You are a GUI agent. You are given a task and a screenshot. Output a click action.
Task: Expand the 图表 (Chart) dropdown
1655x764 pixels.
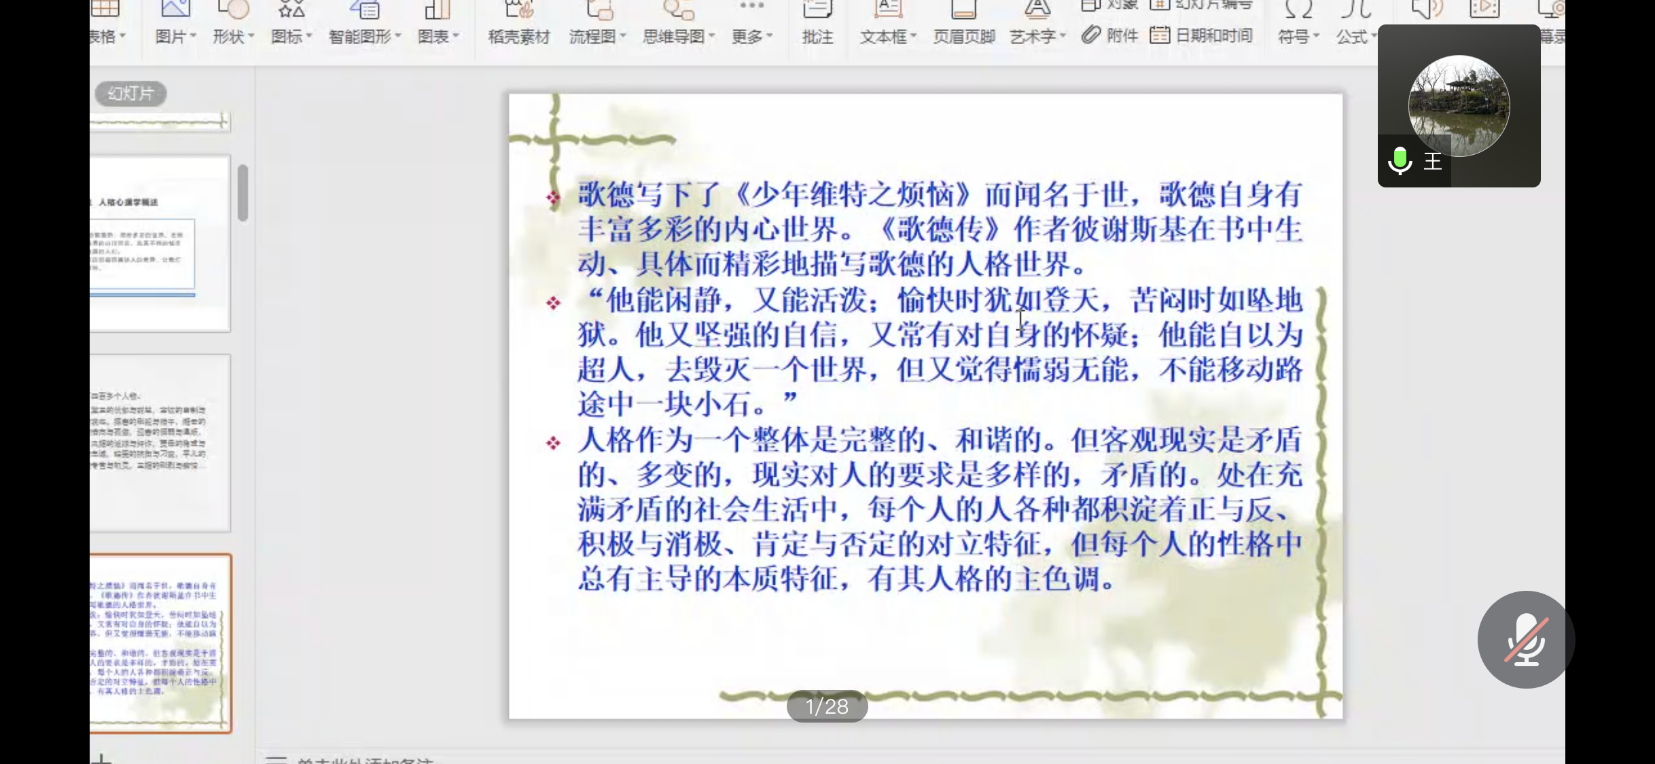[x=438, y=37]
